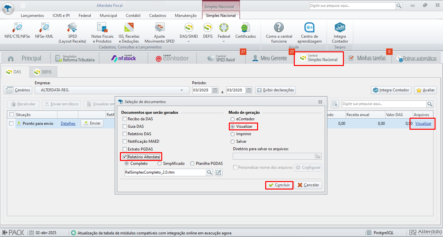Image resolution: width=443 pixels, height=237 pixels.
Task: Switch to the Municipal ribbon tab
Action: pyautogui.click(x=109, y=16)
